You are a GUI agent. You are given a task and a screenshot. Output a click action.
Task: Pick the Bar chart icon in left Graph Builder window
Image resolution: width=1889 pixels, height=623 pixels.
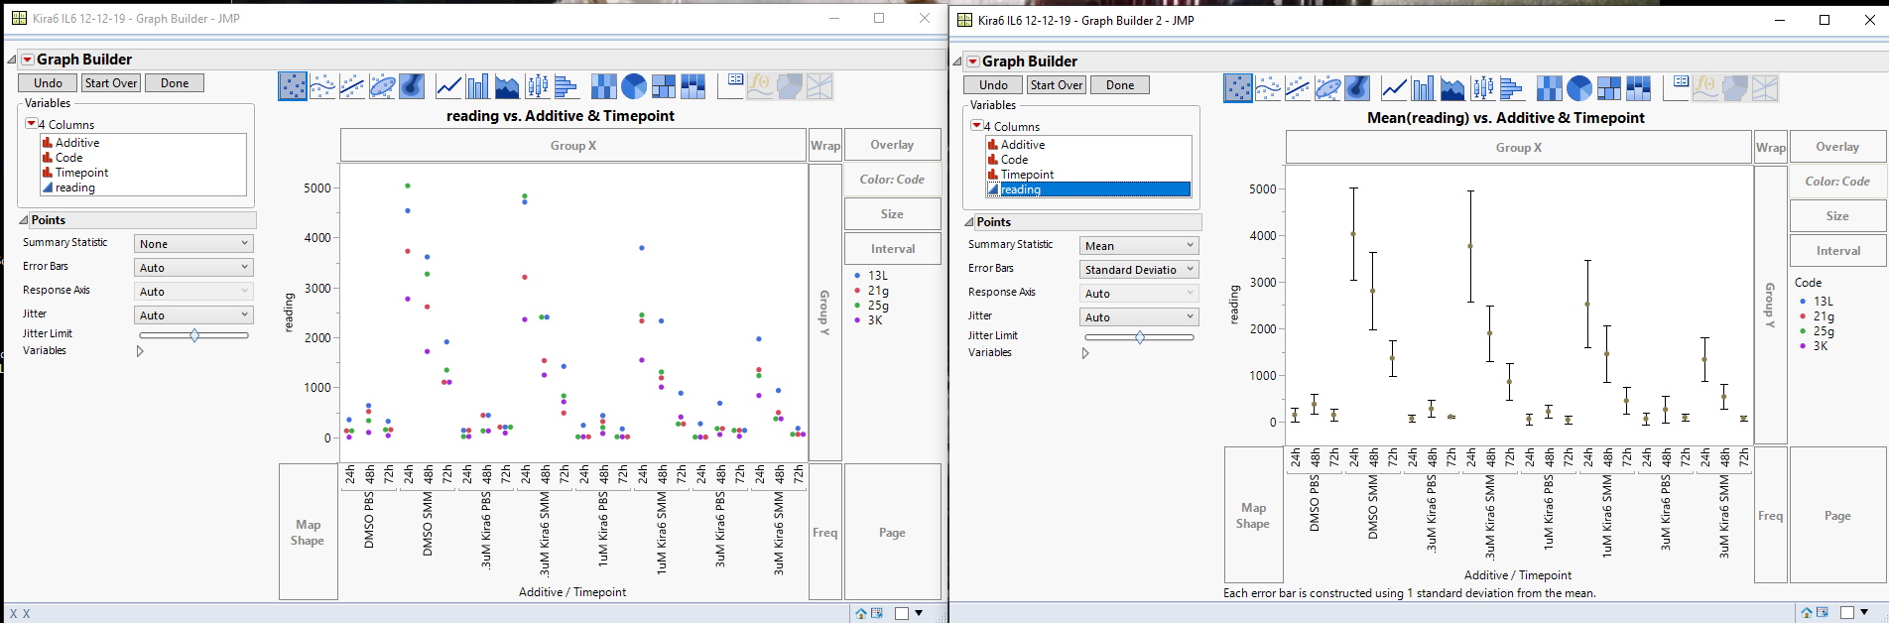pos(477,87)
